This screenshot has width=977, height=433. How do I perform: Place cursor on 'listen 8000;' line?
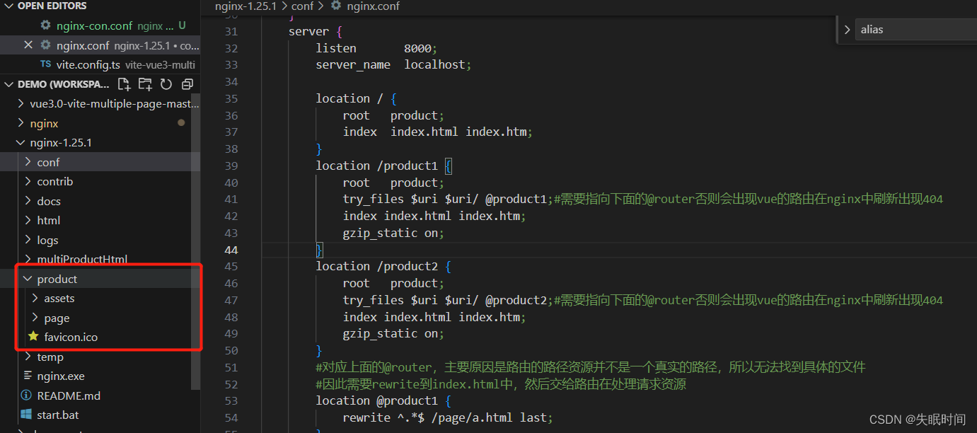[x=377, y=48]
